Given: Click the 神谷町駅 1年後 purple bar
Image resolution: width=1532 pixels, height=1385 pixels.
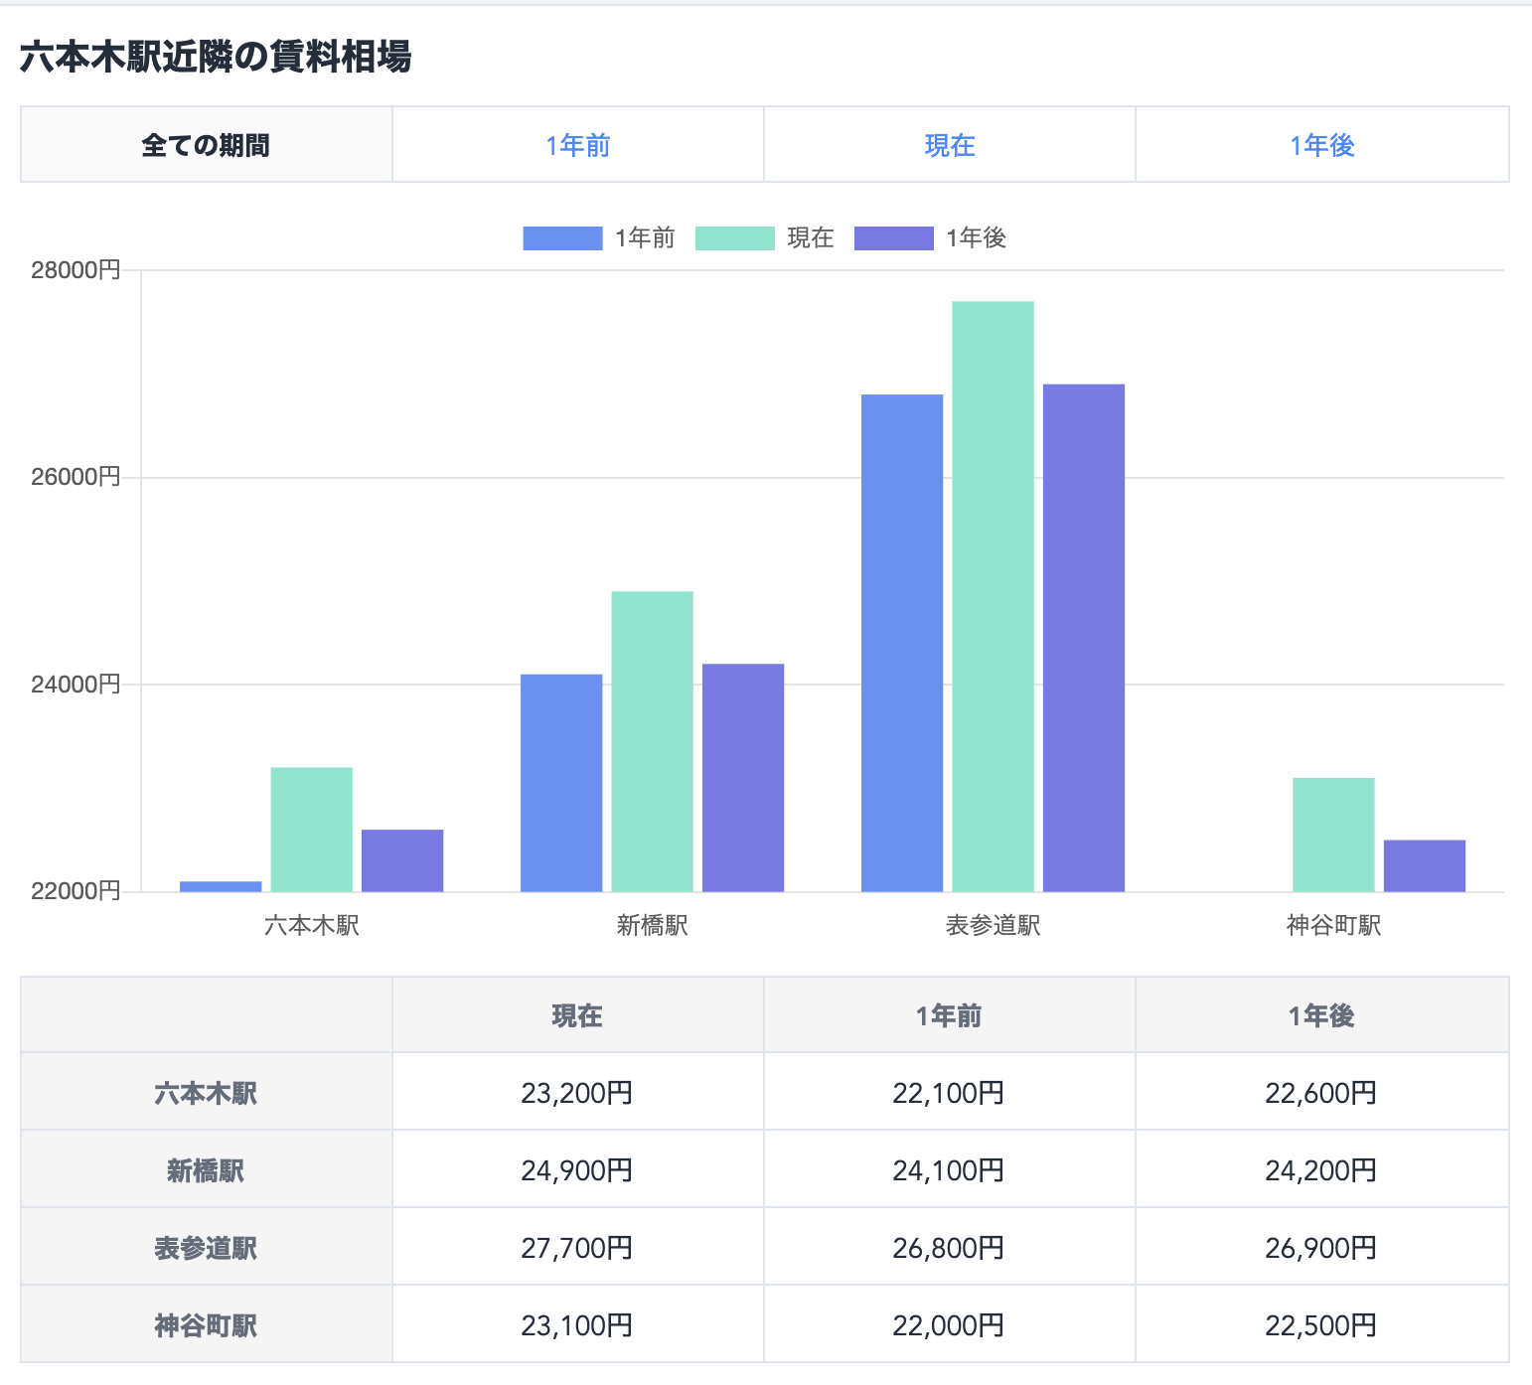Looking at the screenshot, I should [1425, 865].
